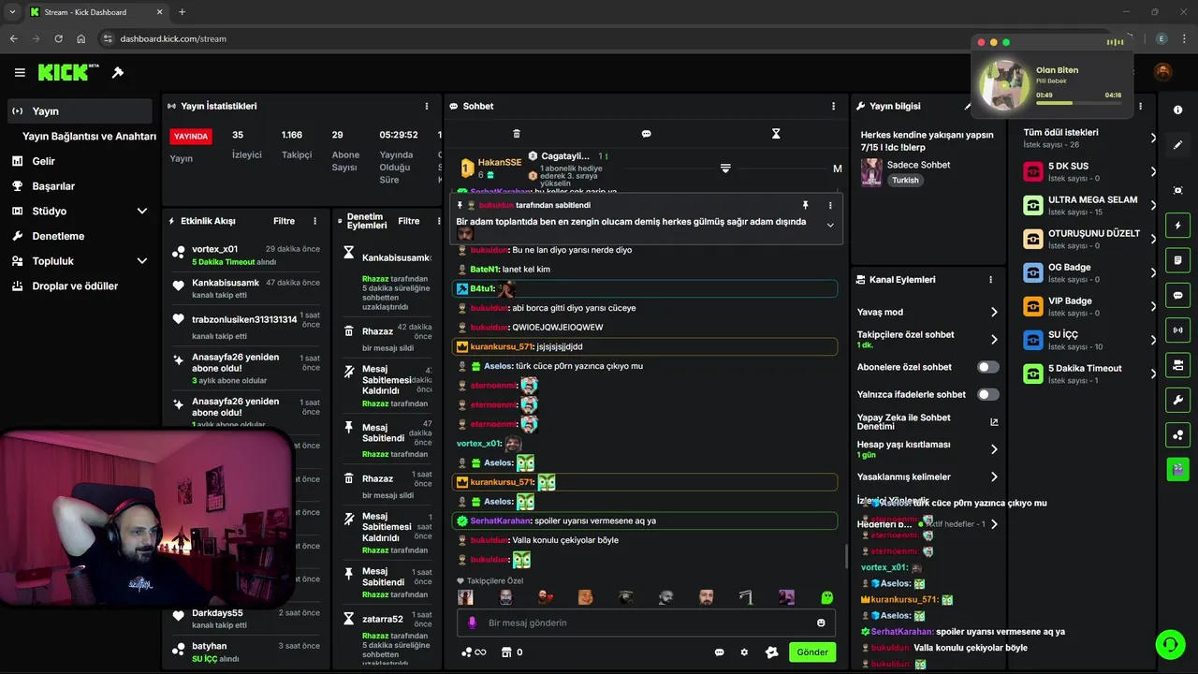Click the speech bubble icon in chat toolbar

(x=646, y=134)
